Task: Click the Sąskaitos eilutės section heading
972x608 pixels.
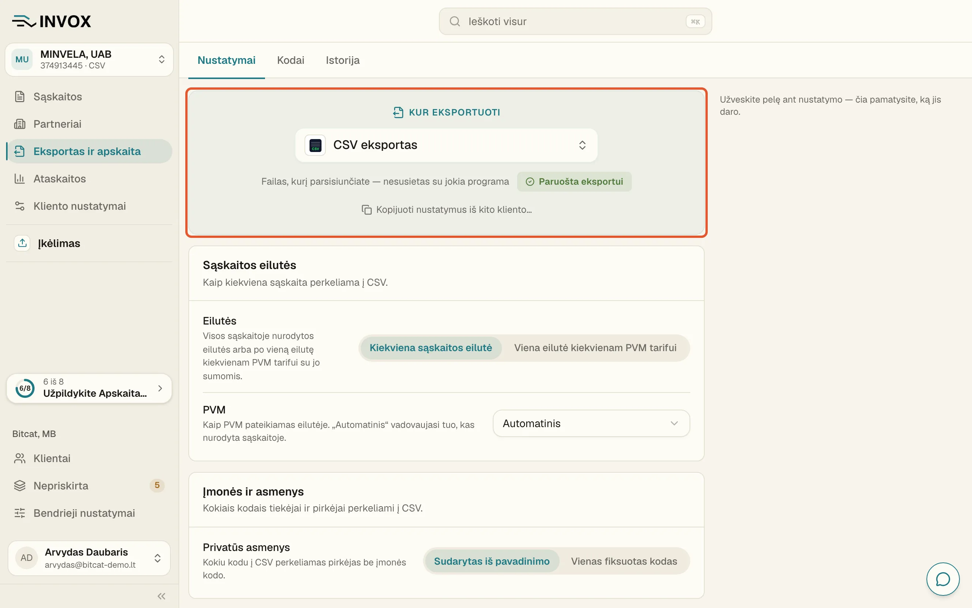Action: (x=249, y=265)
